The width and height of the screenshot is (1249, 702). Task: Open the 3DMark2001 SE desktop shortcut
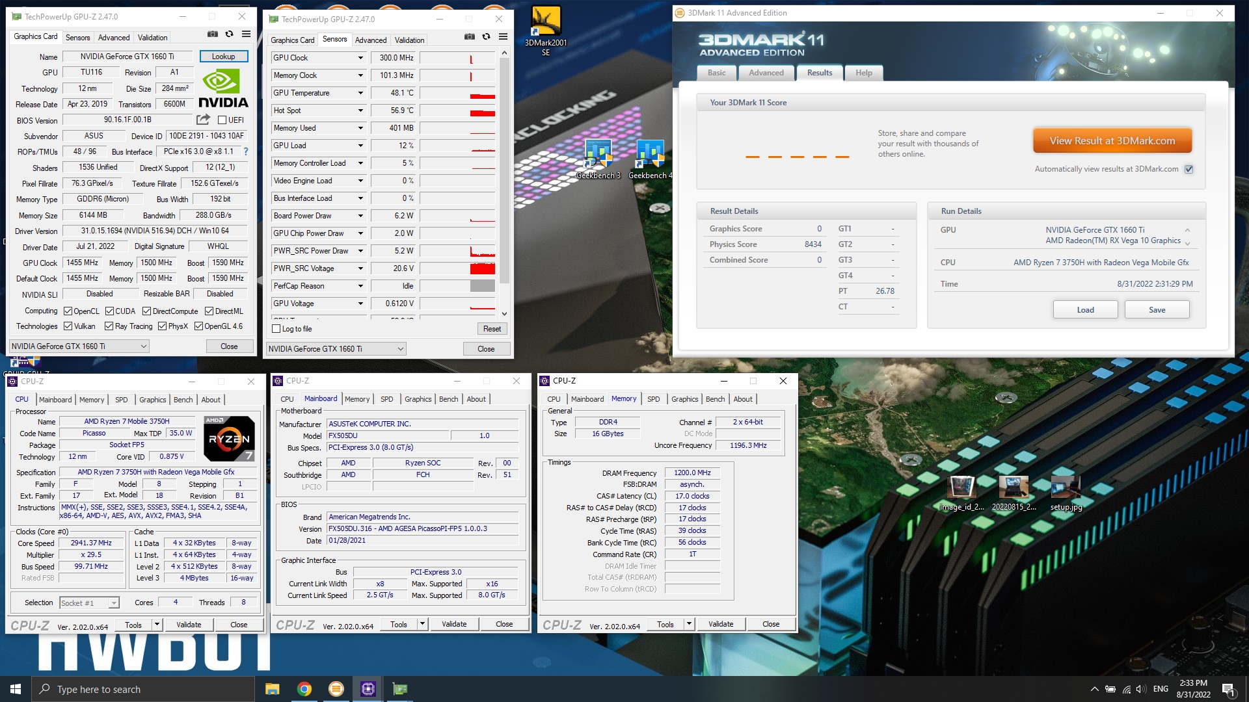546,31
